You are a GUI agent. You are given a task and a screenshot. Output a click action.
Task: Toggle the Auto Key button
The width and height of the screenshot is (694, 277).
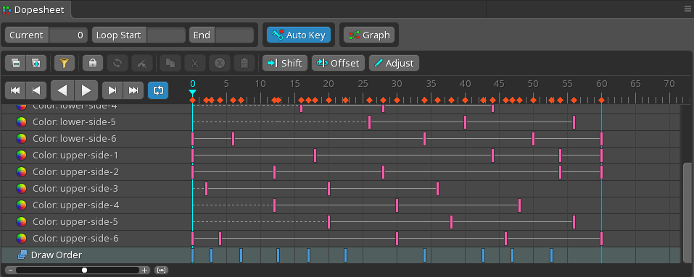pos(299,35)
